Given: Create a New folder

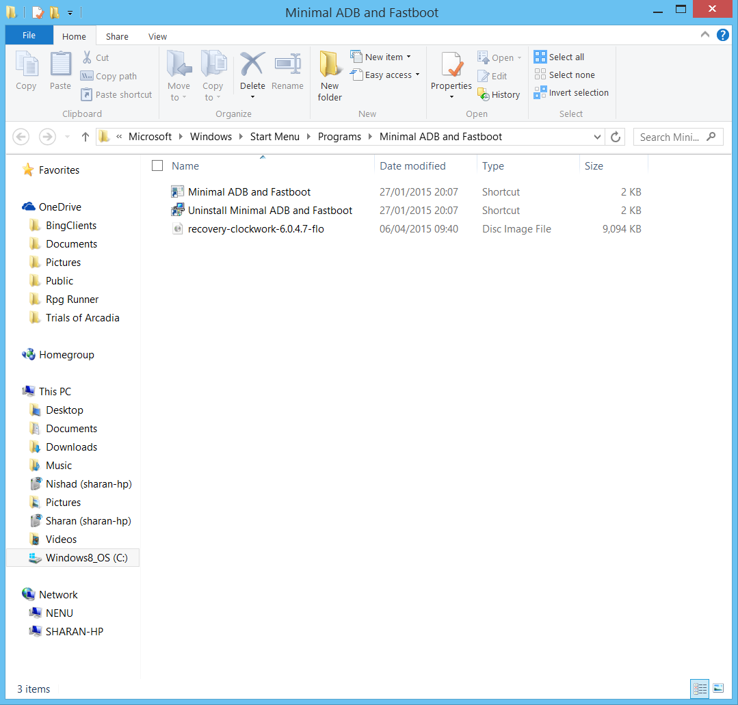Looking at the screenshot, I should (x=330, y=76).
